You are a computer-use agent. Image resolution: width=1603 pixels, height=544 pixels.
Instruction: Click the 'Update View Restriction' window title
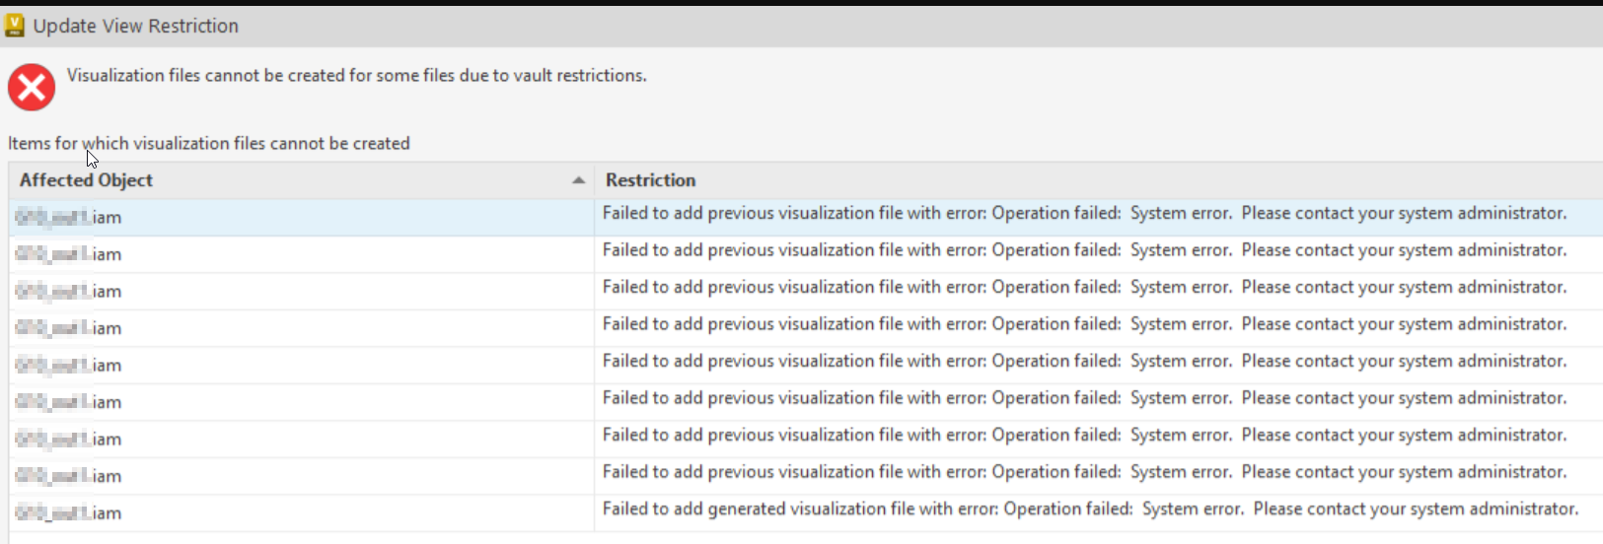(x=136, y=27)
